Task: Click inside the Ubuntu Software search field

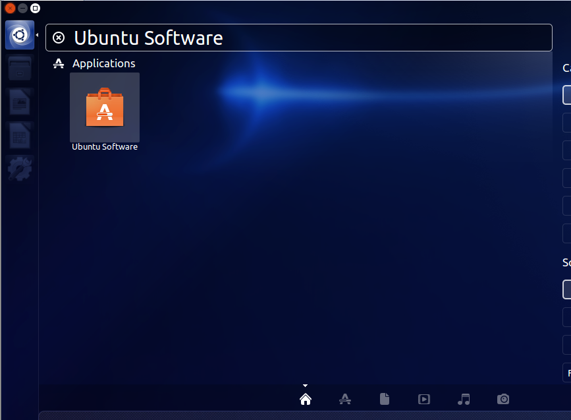Action: click(298, 38)
